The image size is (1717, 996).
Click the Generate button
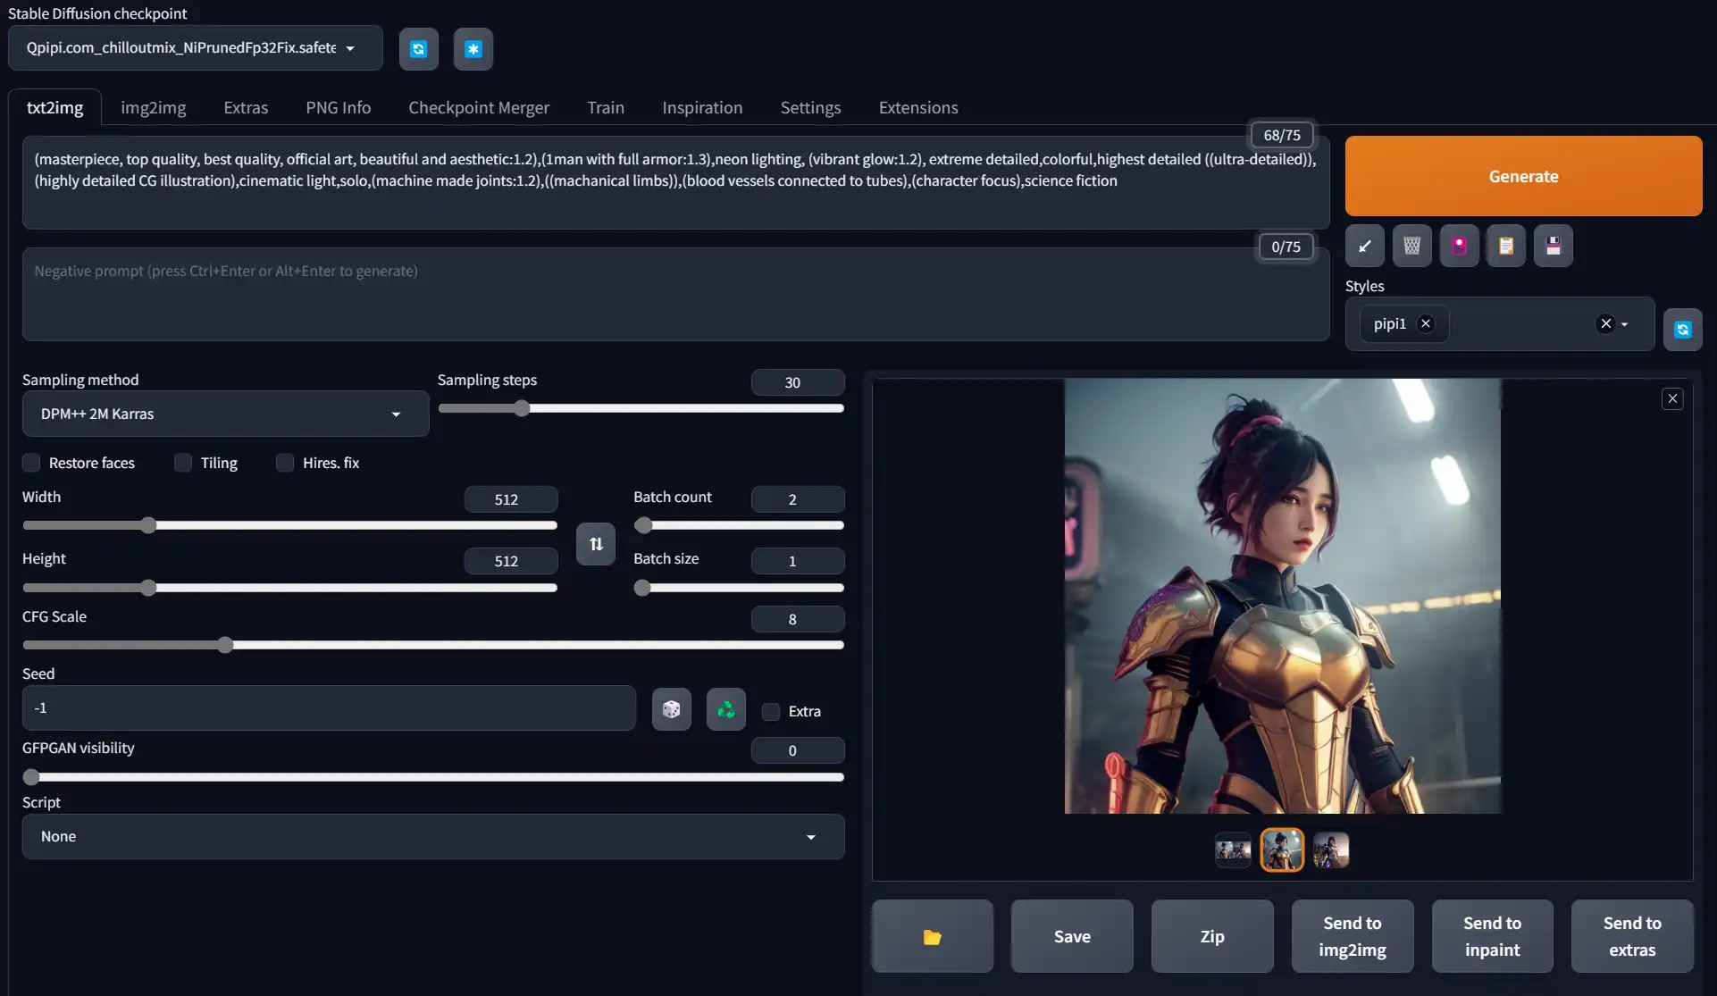pos(1524,175)
